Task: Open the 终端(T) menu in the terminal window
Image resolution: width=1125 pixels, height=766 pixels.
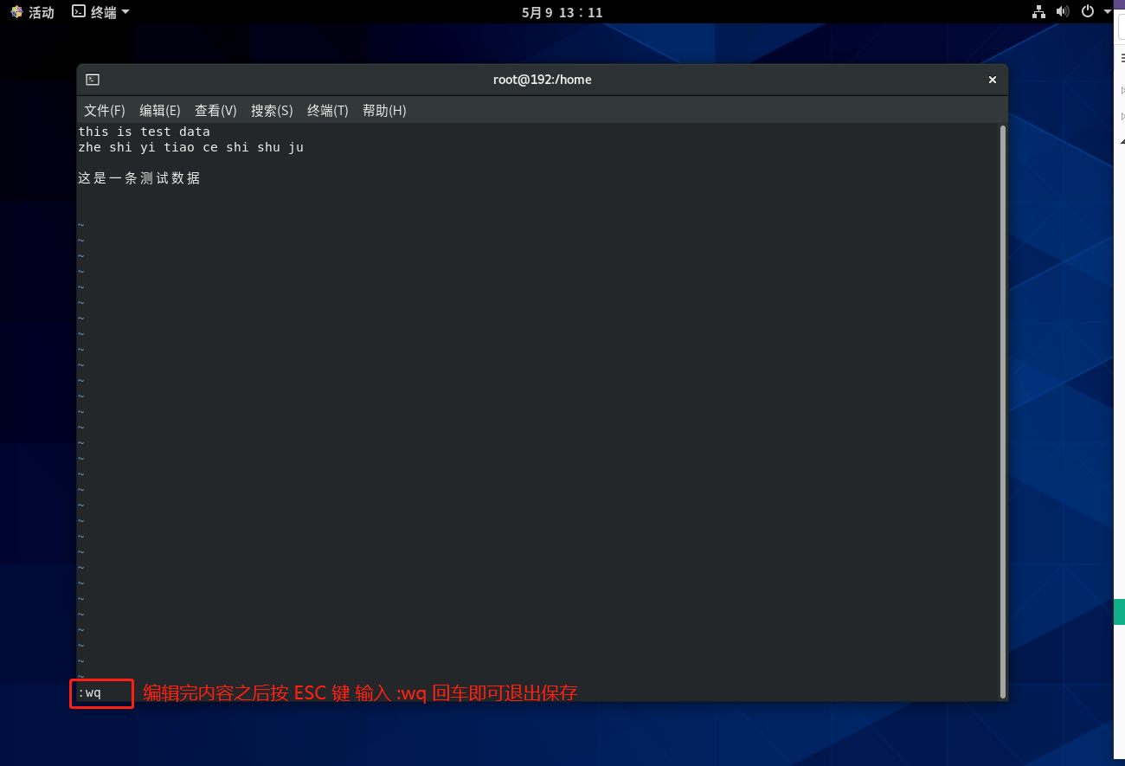Action: [x=327, y=111]
